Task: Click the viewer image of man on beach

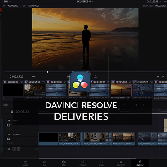Action: (x=85, y=39)
